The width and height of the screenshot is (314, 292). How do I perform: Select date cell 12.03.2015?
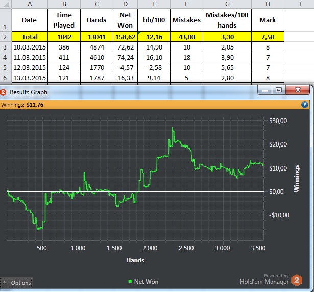30,67
